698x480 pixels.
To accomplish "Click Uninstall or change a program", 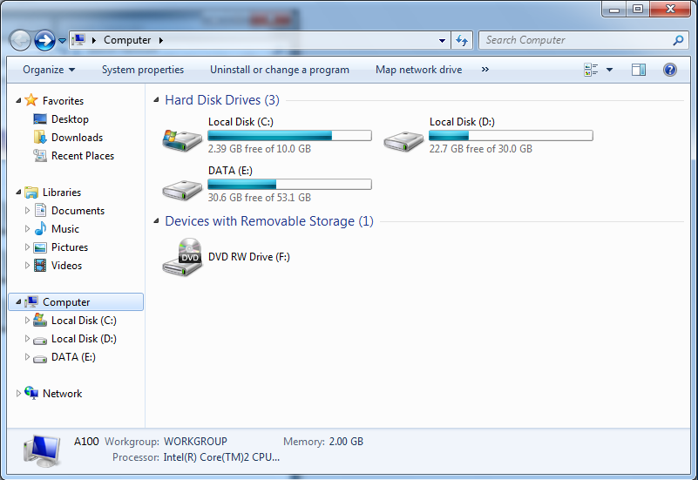I will point(280,70).
